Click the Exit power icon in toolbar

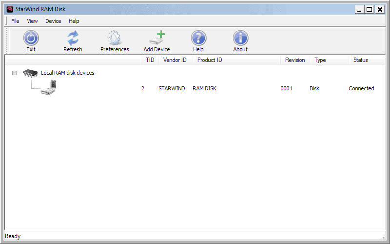[x=31, y=38]
